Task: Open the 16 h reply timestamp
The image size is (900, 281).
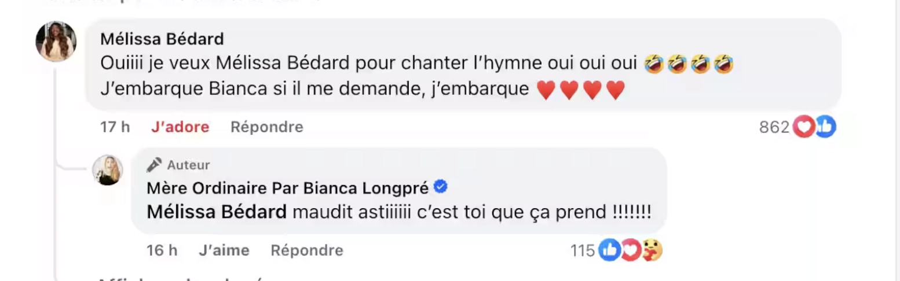Action: pyautogui.click(x=162, y=250)
